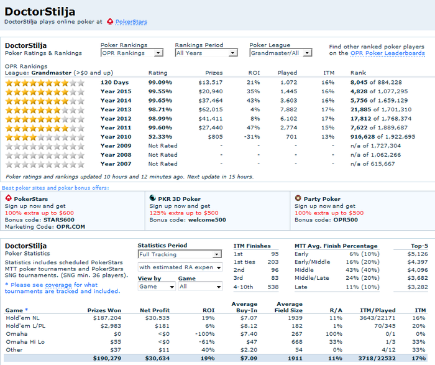Click Year 2010 ROI -31%

[252, 137]
